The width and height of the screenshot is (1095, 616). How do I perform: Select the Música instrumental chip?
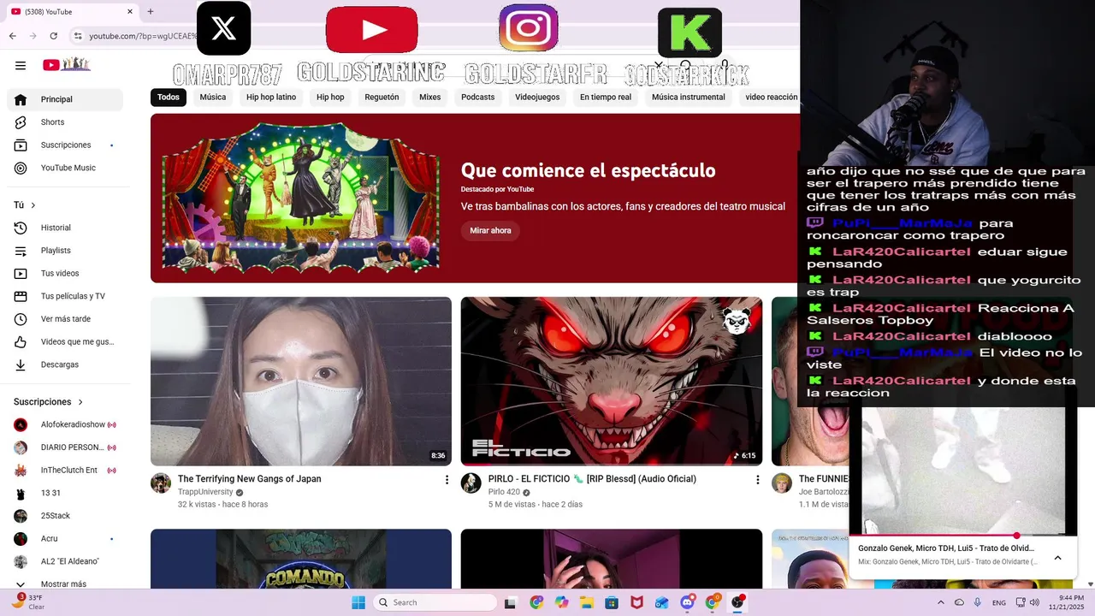pyautogui.click(x=689, y=98)
